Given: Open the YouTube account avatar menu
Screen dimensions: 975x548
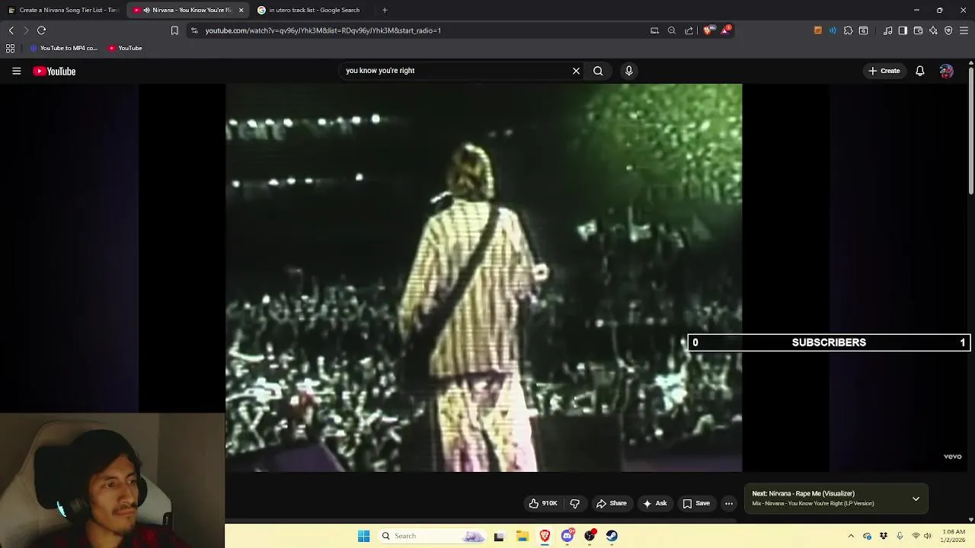Looking at the screenshot, I should point(946,71).
